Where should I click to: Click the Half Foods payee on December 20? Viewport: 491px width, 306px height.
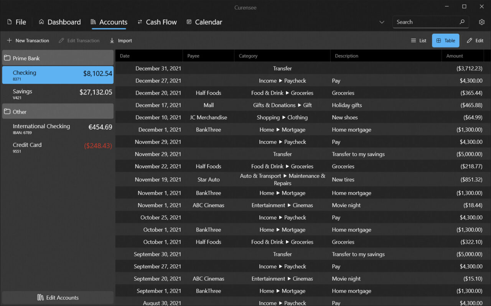tap(208, 93)
